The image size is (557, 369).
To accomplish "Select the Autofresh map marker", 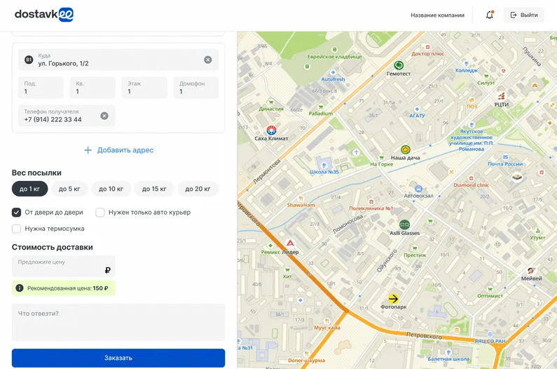I will (x=333, y=72).
